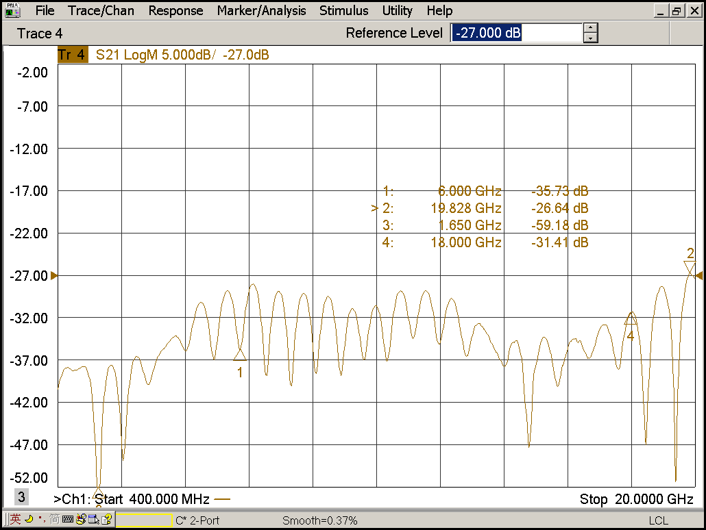Select marker 2 triangle at the trace end

[x=690, y=268]
